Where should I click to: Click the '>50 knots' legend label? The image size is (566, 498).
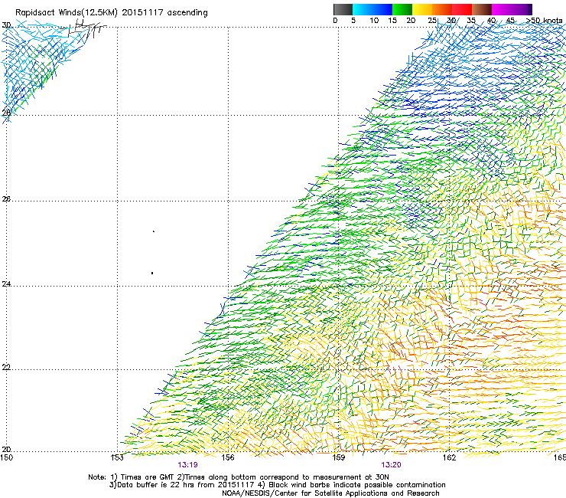click(x=544, y=21)
